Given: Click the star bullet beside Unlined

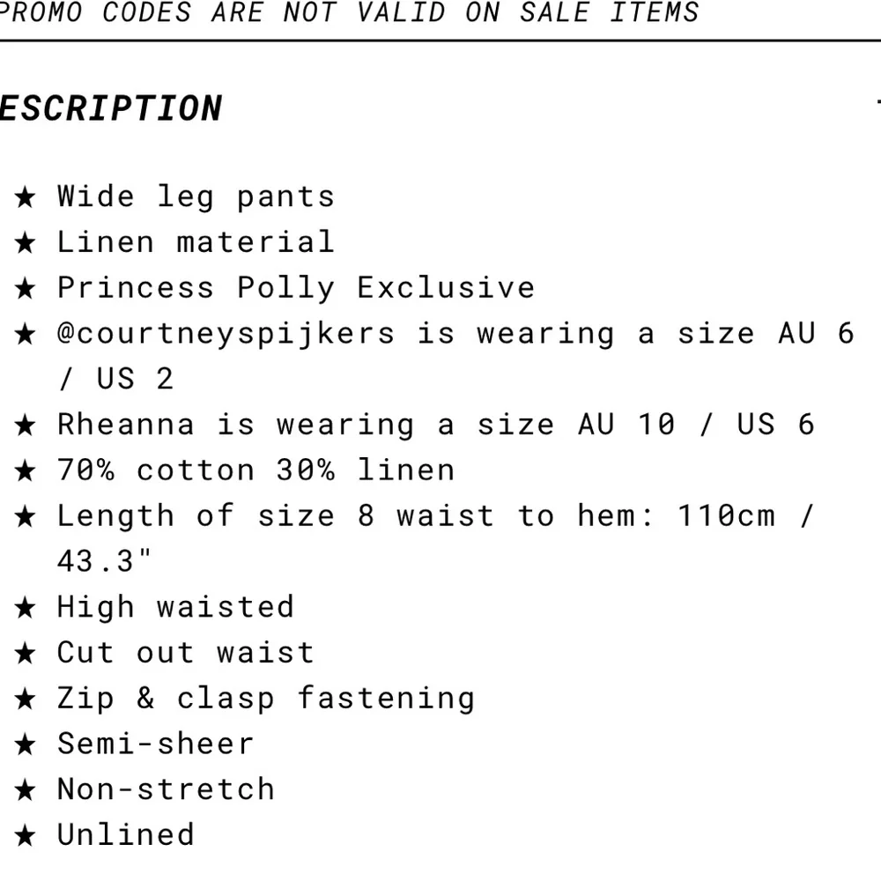Looking at the screenshot, I should coord(26,835).
